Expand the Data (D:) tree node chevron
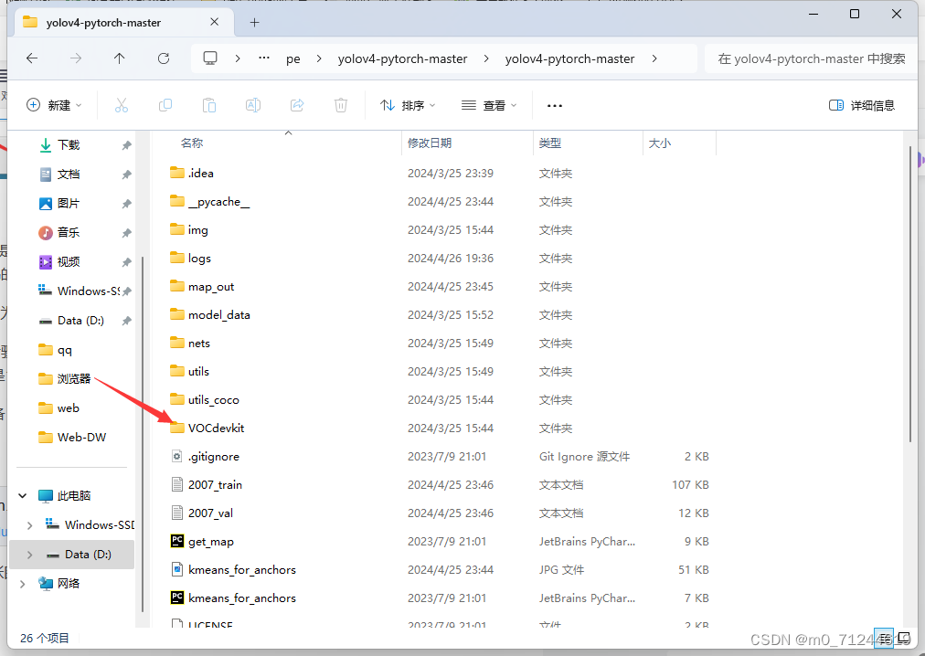Image resolution: width=925 pixels, height=656 pixels. (29, 555)
